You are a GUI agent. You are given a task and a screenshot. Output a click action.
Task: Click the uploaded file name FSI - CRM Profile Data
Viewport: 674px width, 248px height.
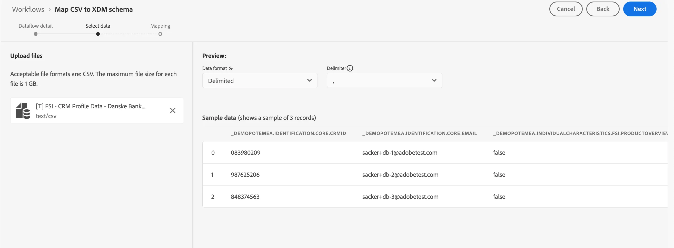[91, 106]
